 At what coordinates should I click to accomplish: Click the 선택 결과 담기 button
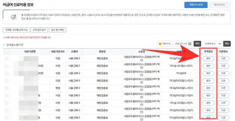click(39, 30)
